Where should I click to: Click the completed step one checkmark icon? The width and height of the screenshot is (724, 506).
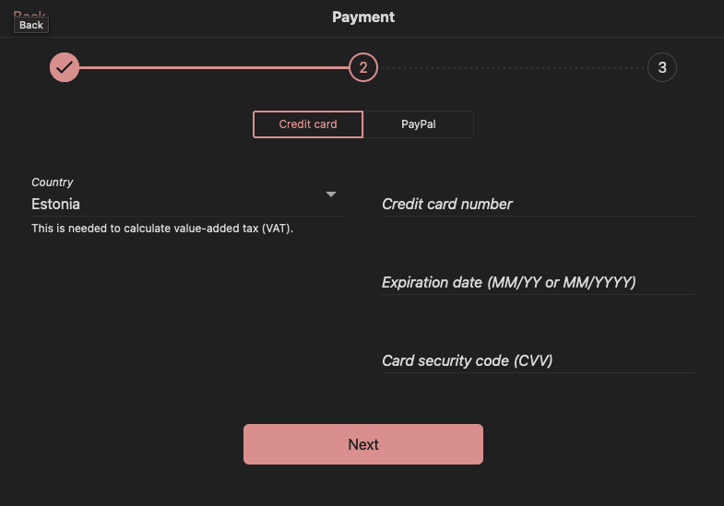[x=65, y=67]
